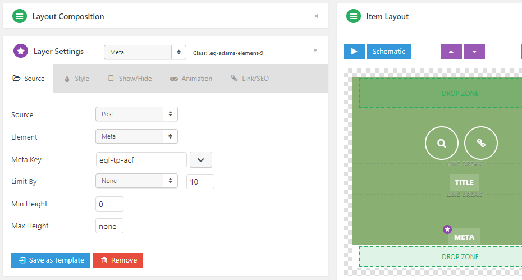Toggle the Schematic view button
522x280 pixels.
pos(388,51)
